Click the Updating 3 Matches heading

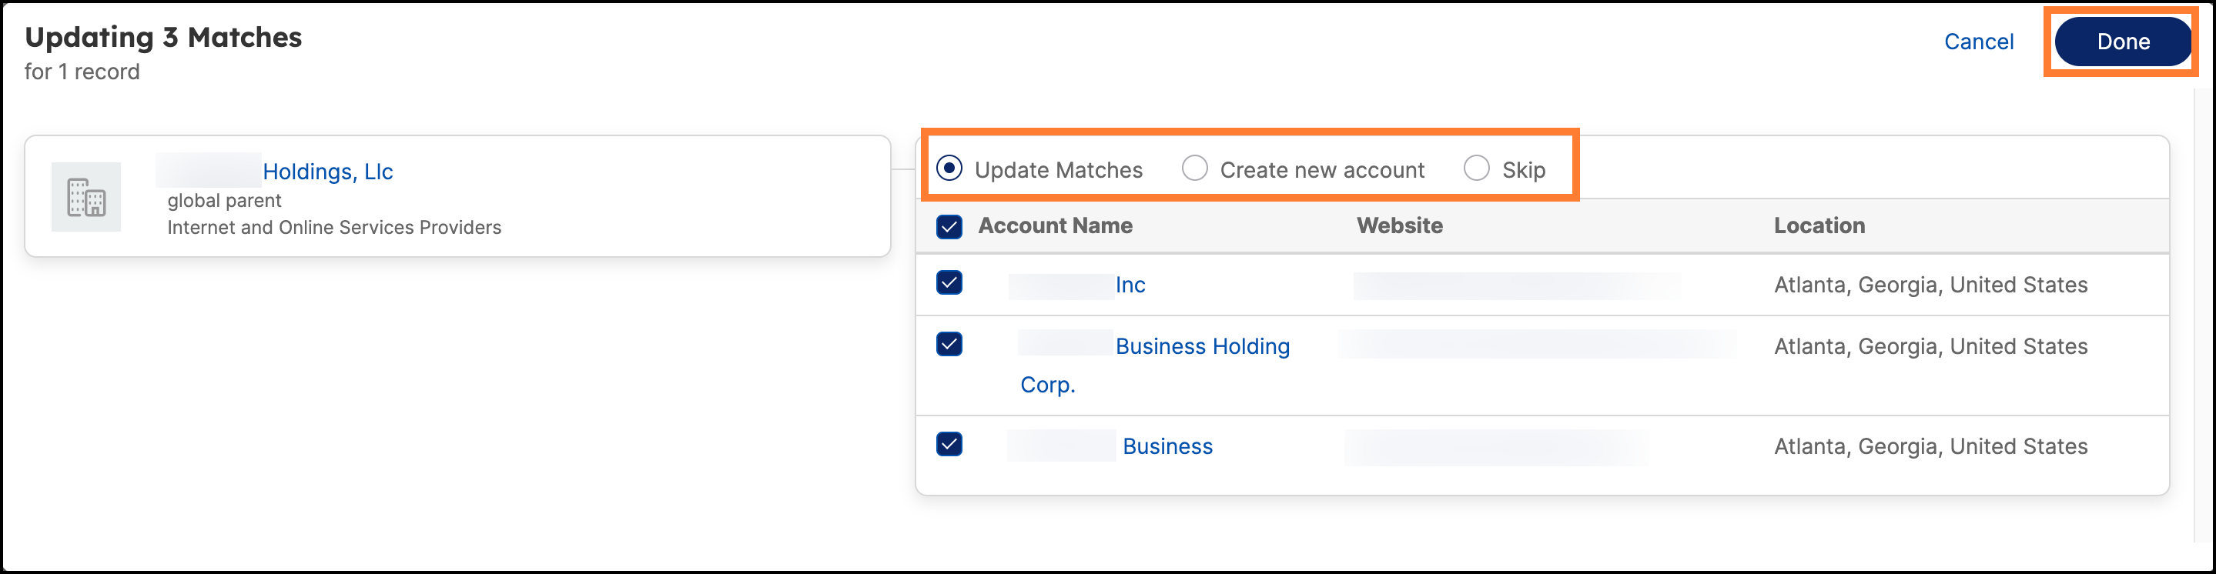pyautogui.click(x=163, y=37)
